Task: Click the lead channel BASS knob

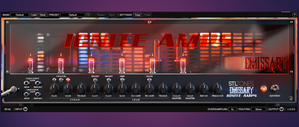Action: click(122, 88)
